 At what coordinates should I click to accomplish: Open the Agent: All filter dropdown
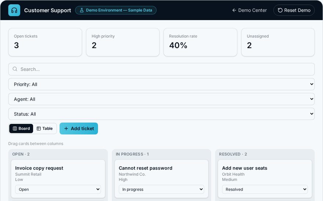click(x=161, y=99)
